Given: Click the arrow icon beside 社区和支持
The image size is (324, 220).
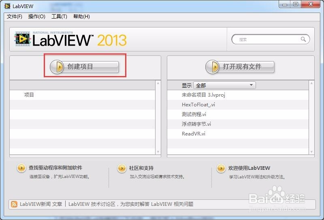Looking at the screenshot, I should 122,168.
